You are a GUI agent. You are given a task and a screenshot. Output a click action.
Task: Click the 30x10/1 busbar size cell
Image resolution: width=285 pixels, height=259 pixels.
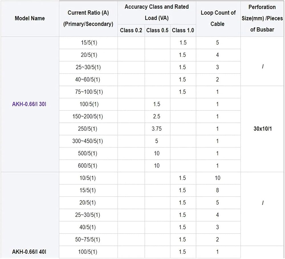[263, 129]
